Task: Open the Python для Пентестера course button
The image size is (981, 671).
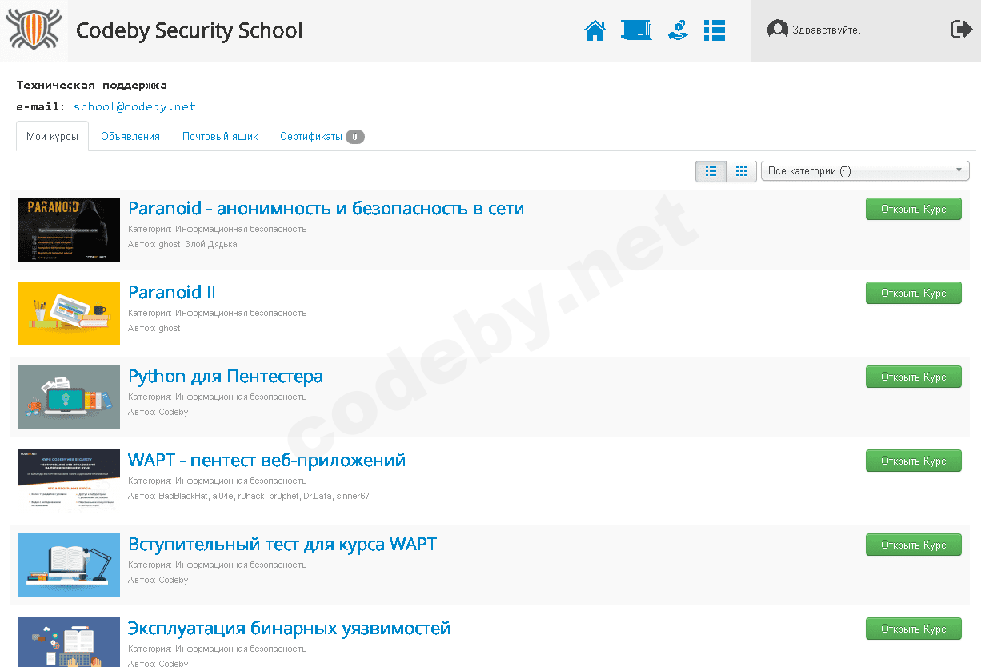Action: pos(913,377)
